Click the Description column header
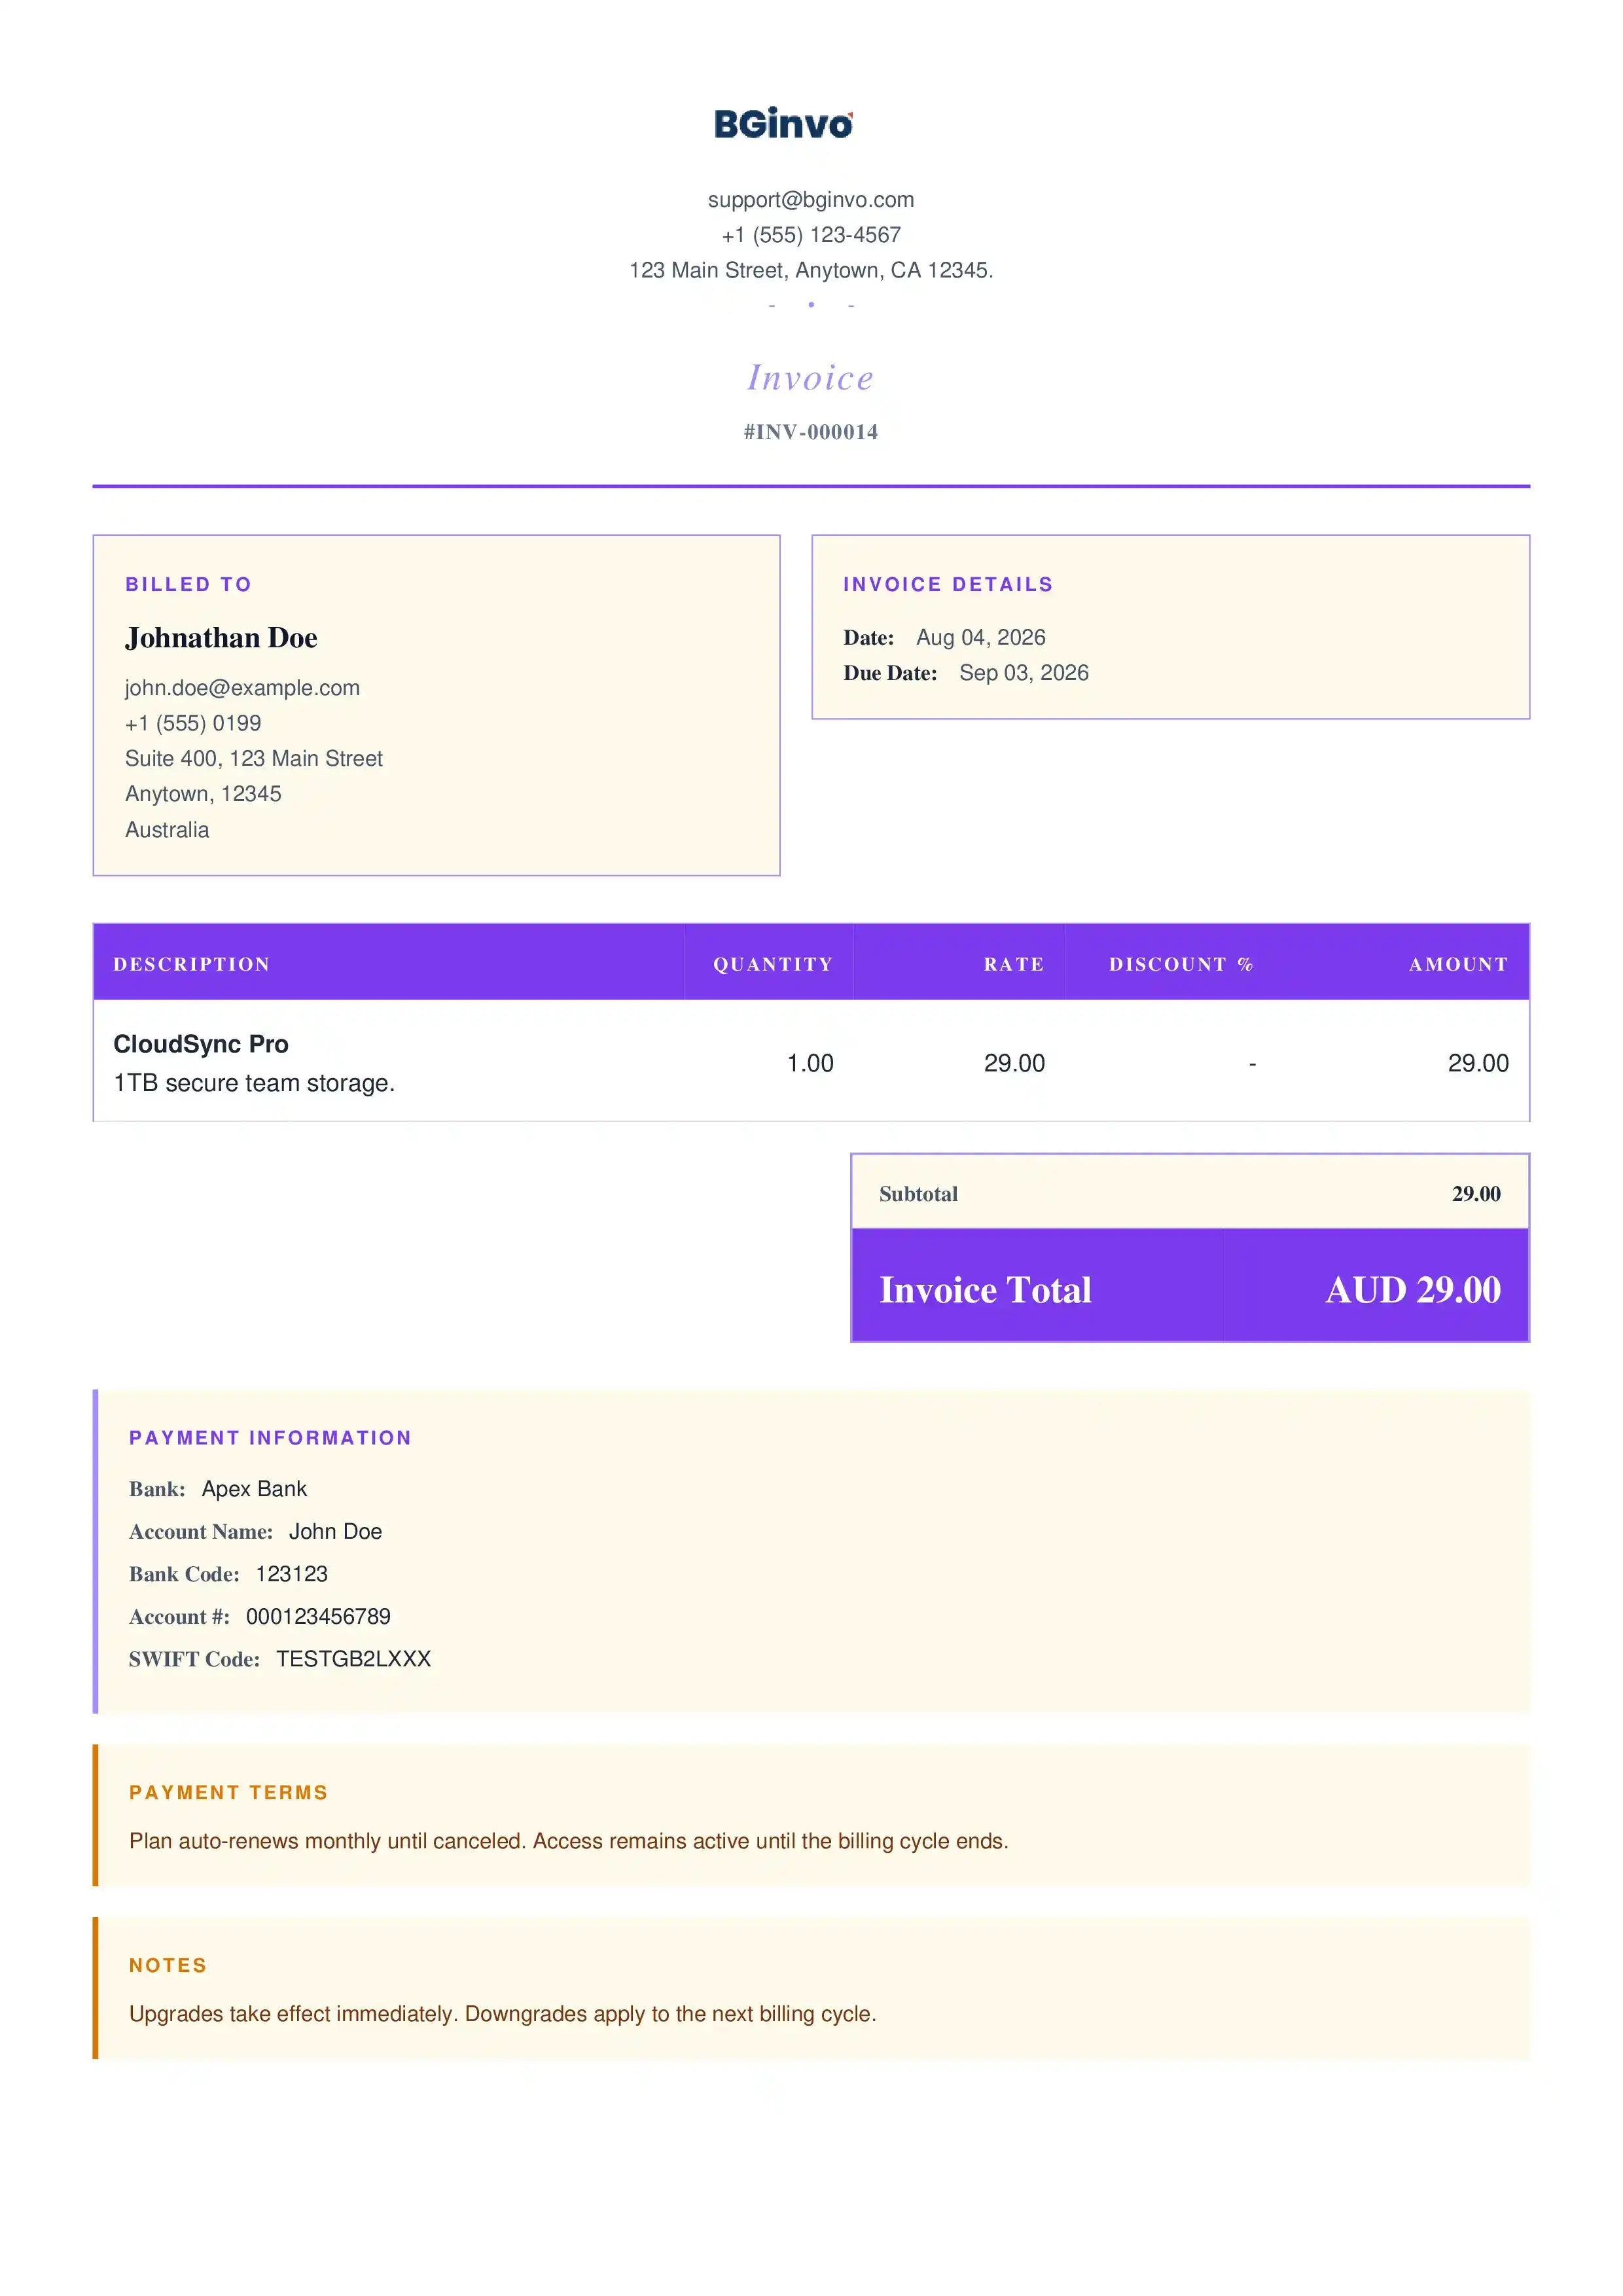Viewport: 1623px width, 2296px height. (x=192, y=964)
